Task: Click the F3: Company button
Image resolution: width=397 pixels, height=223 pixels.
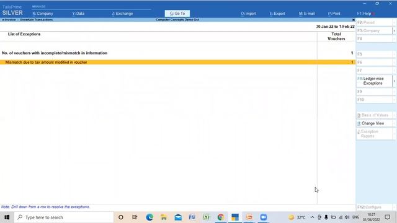Action: pos(375,30)
